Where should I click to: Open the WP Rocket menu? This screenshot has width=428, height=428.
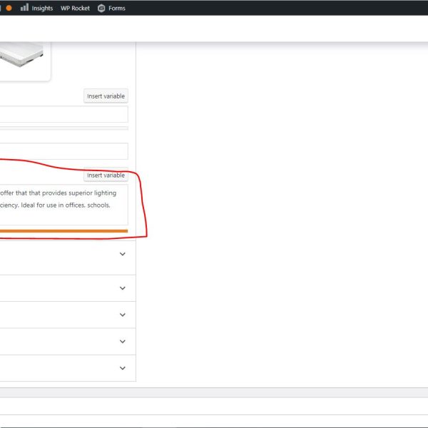75,8
